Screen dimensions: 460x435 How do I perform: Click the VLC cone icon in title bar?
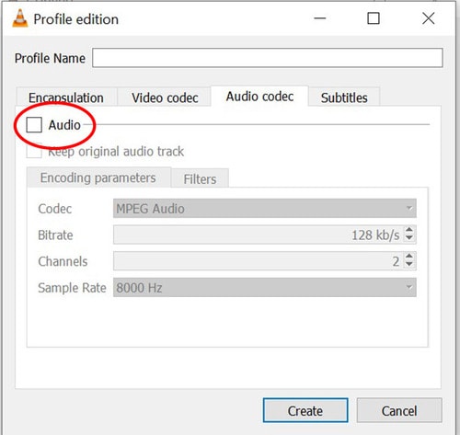(20, 18)
